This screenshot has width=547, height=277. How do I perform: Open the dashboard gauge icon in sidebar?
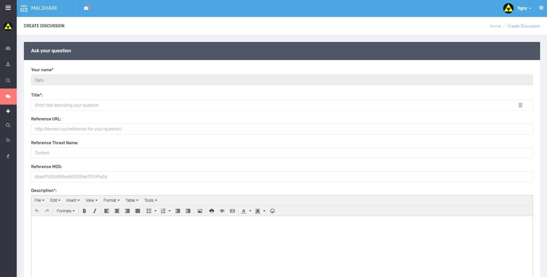8,48
